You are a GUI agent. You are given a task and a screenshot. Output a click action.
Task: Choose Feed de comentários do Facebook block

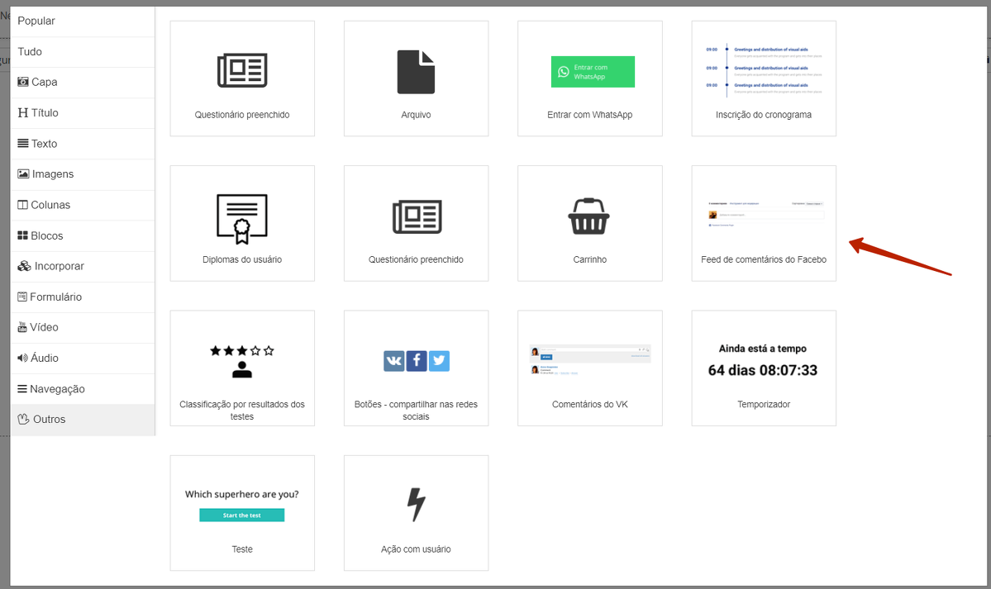[x=764, y=223]
